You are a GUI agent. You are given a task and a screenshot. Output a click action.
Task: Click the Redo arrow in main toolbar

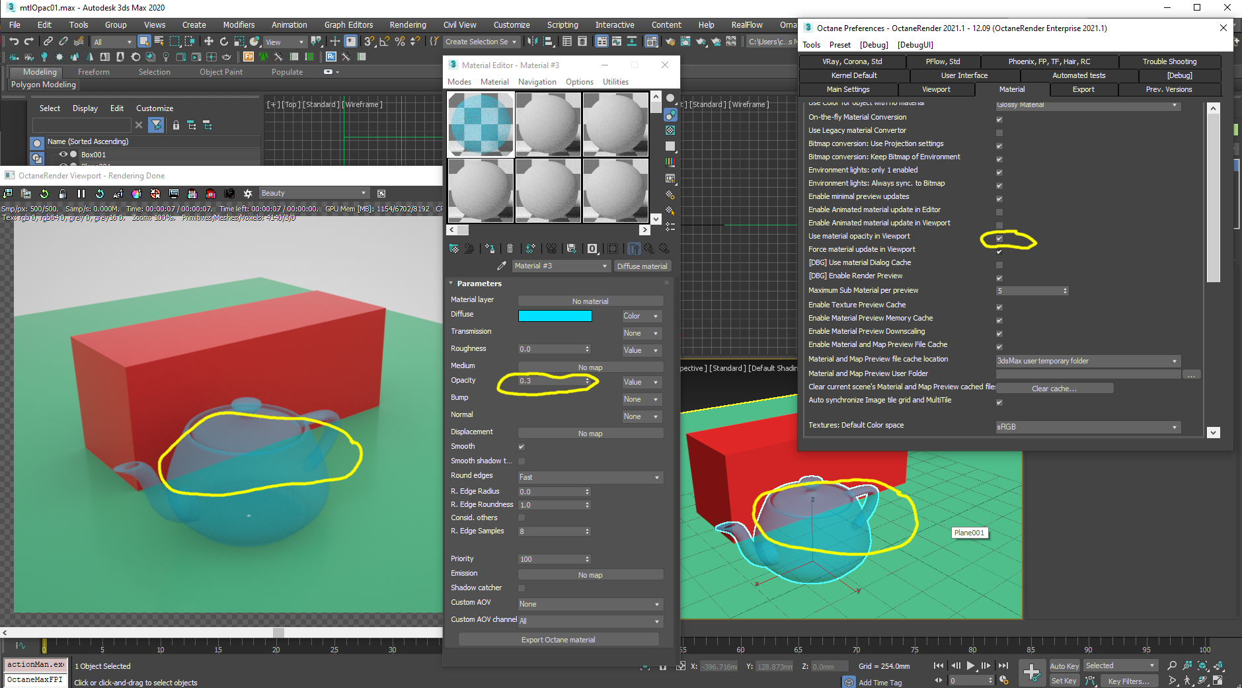pos(29,42)
